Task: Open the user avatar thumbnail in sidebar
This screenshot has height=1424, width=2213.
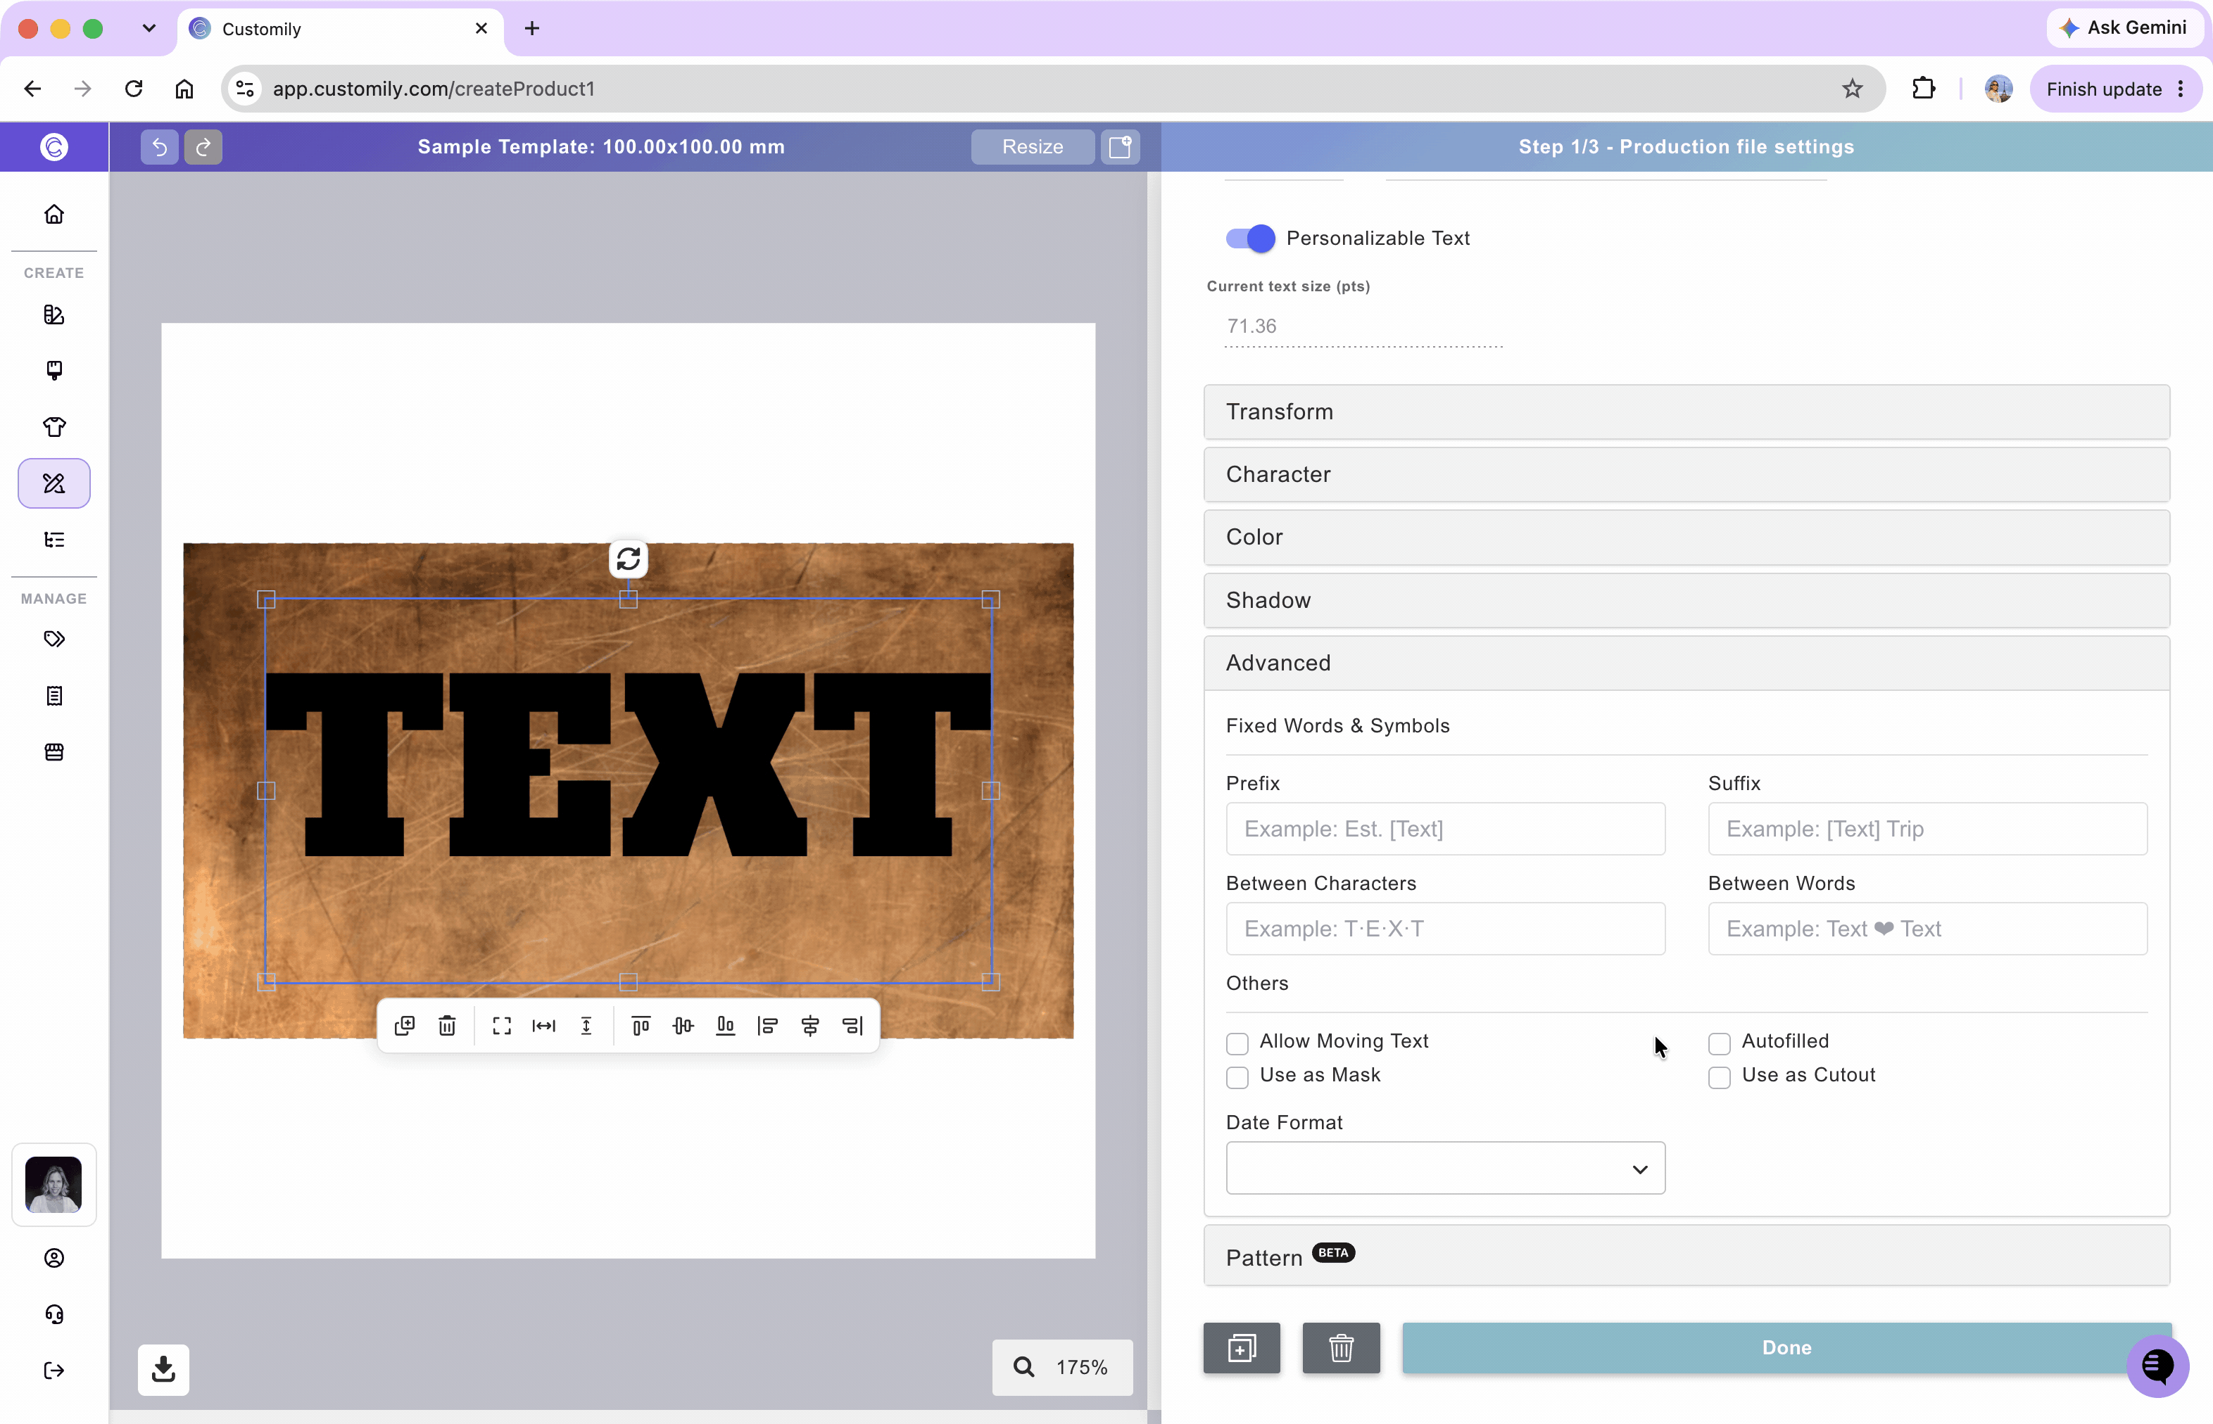Action: tap(53, 1183)
